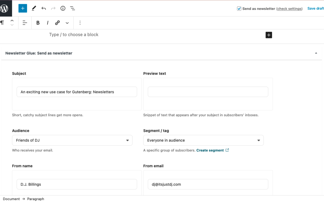Open the document Details info icon
Screen dimensions: 324x202
[x=63, y=8]
